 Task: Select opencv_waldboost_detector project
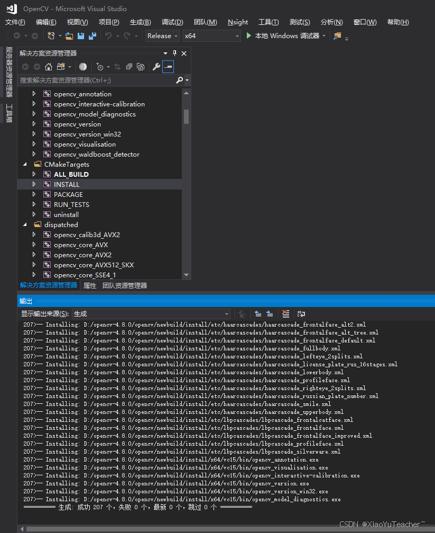point(96,155)
